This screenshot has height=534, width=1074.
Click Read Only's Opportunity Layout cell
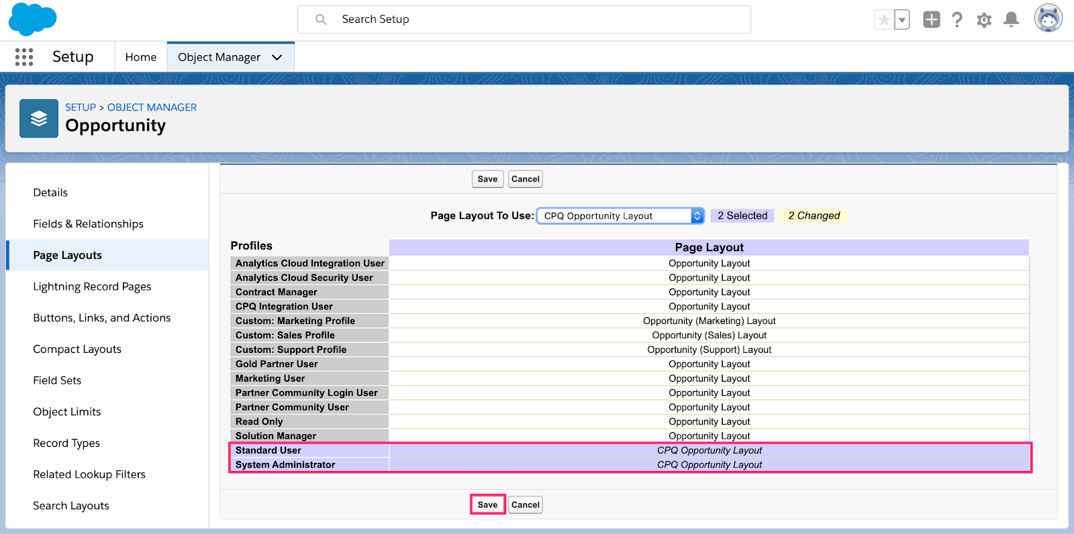(x=709, y=422)
